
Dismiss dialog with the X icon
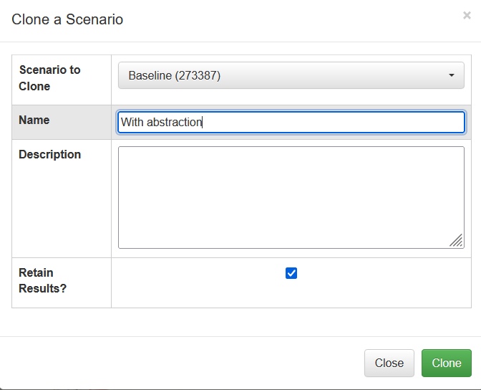coord(467,15)
